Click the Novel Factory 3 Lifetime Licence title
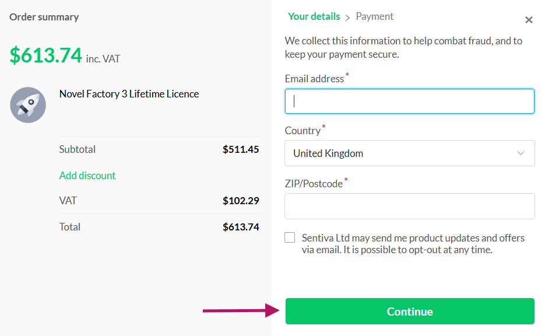Screen dimensions: 545x336 click(x=129, y=94)
